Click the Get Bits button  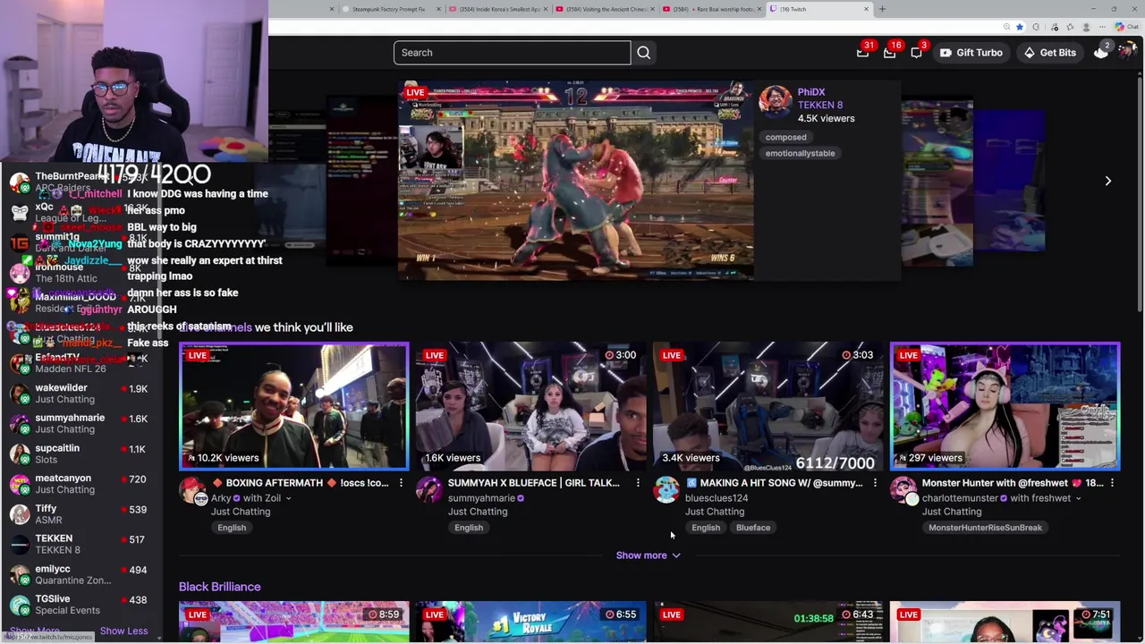(1049, 53)
